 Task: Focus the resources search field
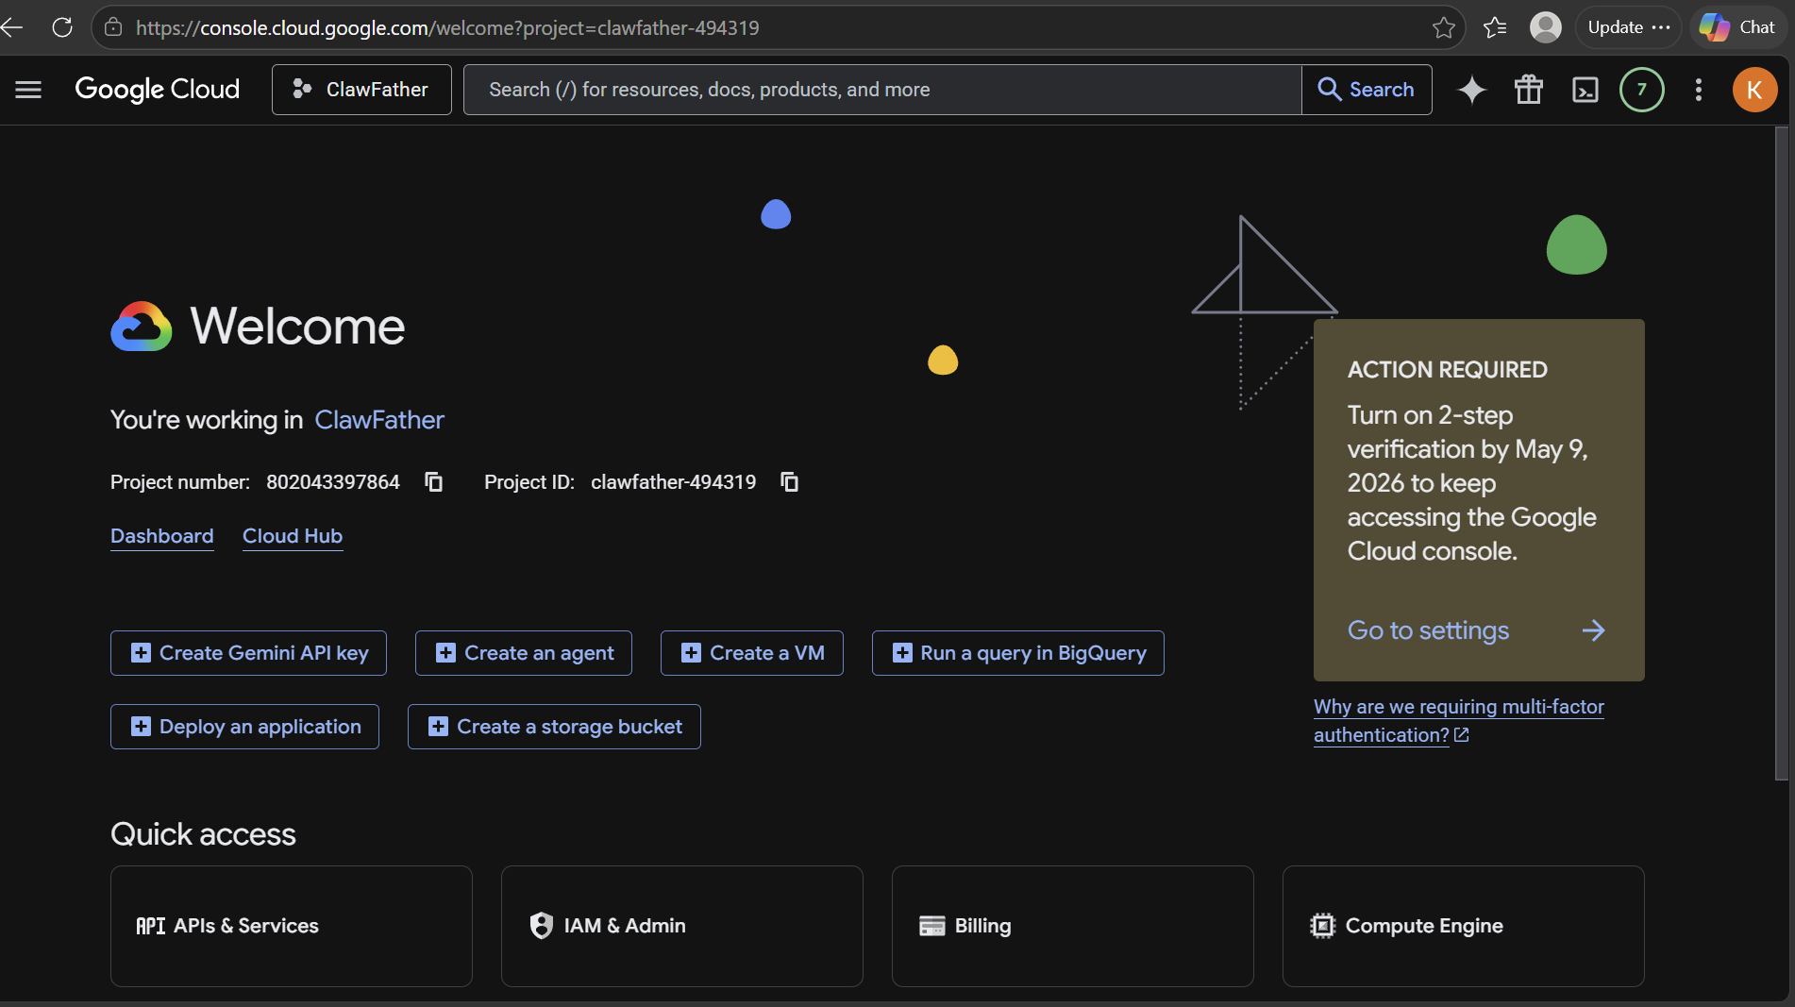tap(882, 90)
